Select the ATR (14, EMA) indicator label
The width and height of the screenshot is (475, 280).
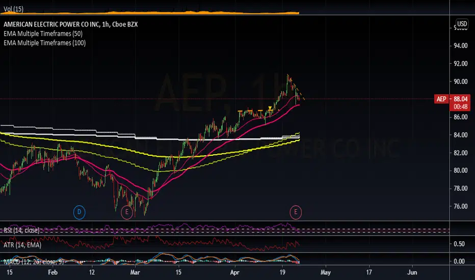(x=22, y=245)
